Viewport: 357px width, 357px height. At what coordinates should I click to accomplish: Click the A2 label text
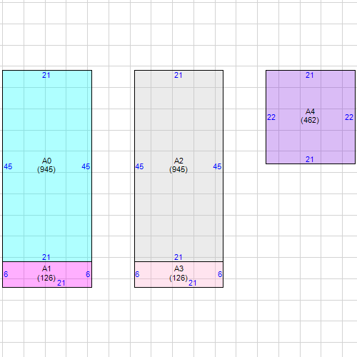(178, 161)
